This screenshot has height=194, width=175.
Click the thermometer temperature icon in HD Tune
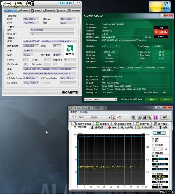pos(114,117)
